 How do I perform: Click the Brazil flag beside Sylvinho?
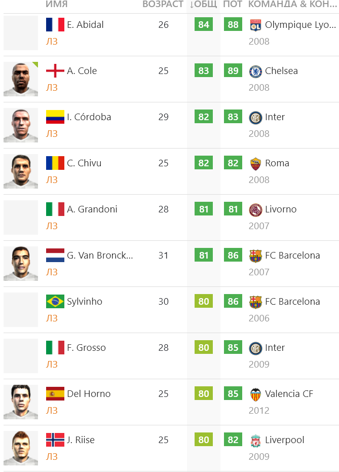coord(55,301)
